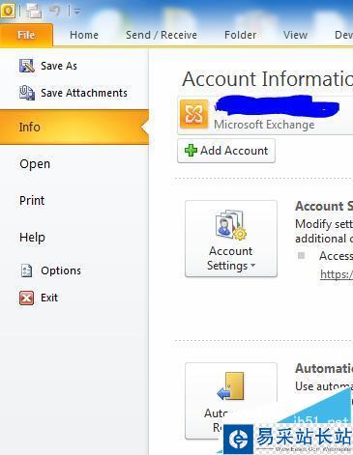Click the Outlook application icon in title bar
353x455 pixels.
pos(8,11)
